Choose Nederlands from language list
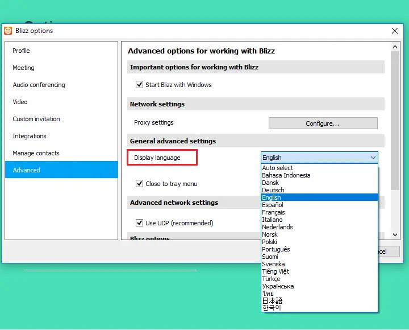Screen dimensions: 409x330 click(x=319, y=227)
